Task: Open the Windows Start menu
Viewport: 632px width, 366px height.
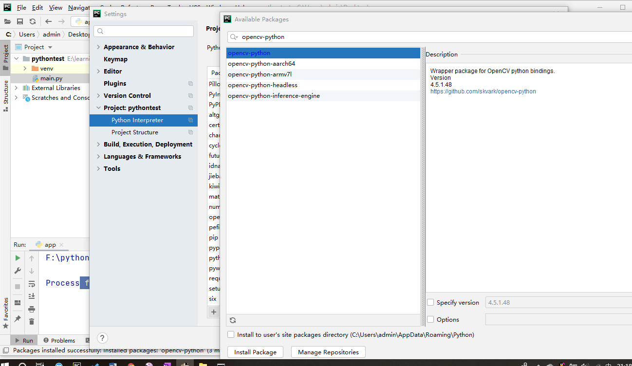Action: point(6,364)
